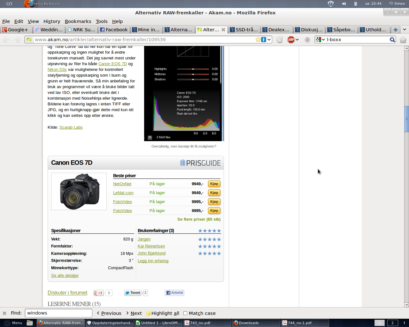The image size is (409, 327).
Task: Open Se alle detaljer link
Action: click(65, 276)
